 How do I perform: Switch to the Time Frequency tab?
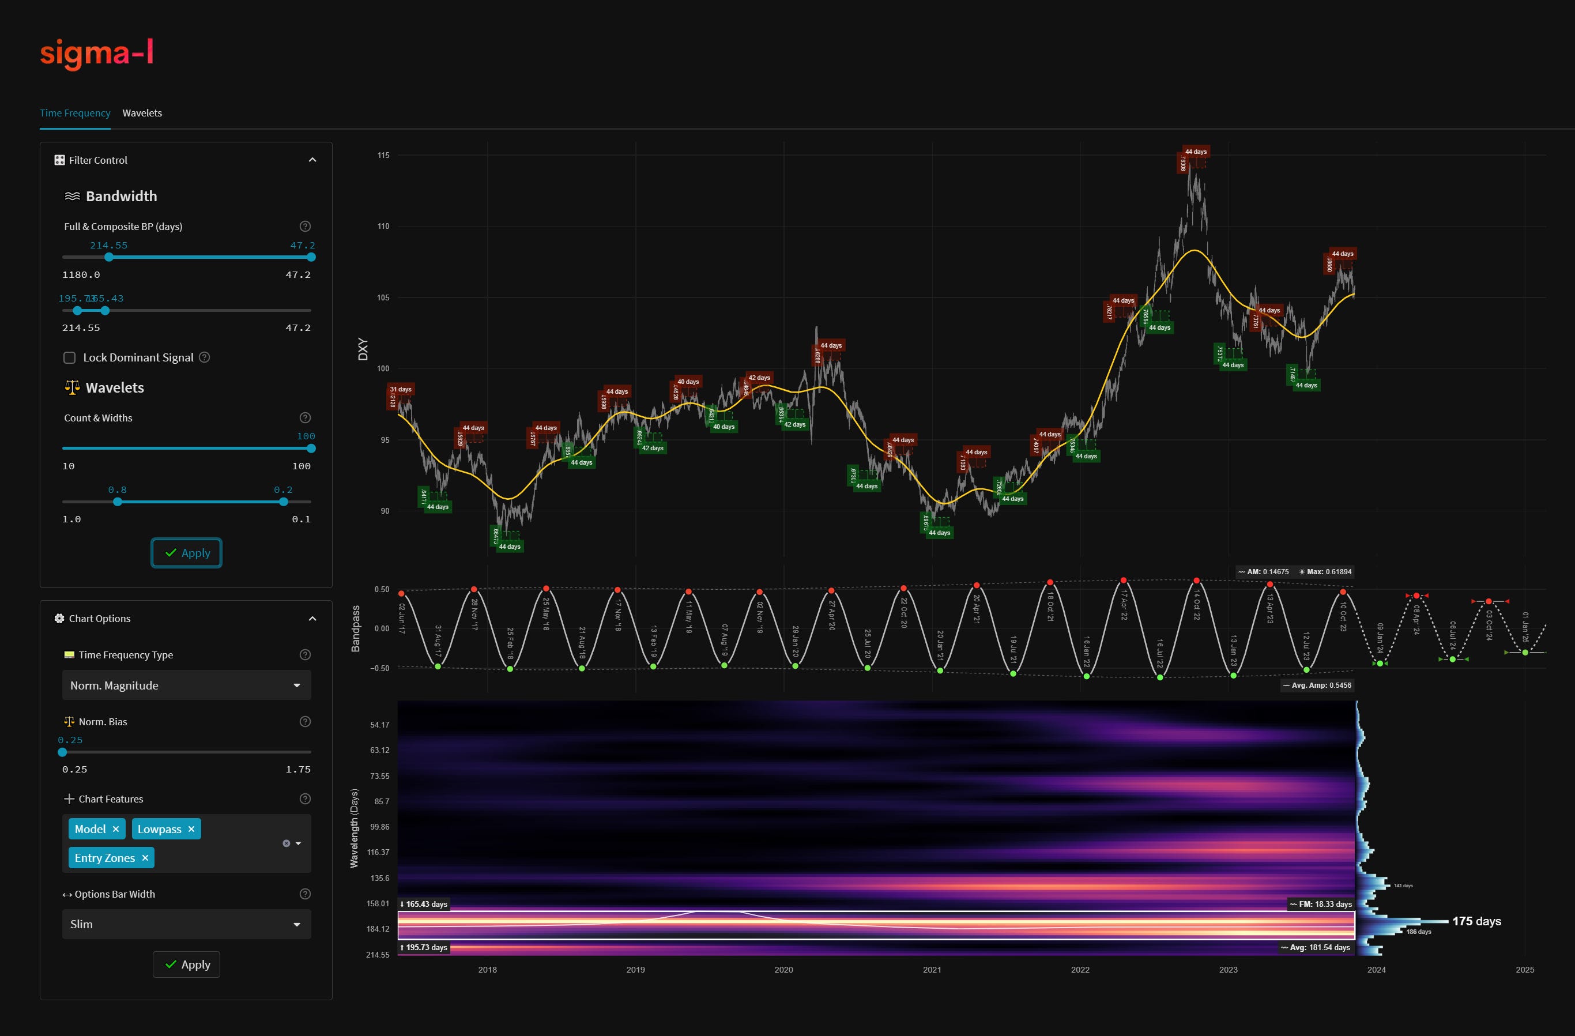pyautogui.click(x=75, y=112)
